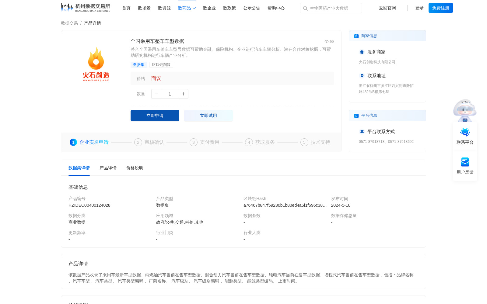This screenshot has height=304, width=487.
Task: Click the eye view-count icon
Action: pyautogui.click(x=327, y=41)
